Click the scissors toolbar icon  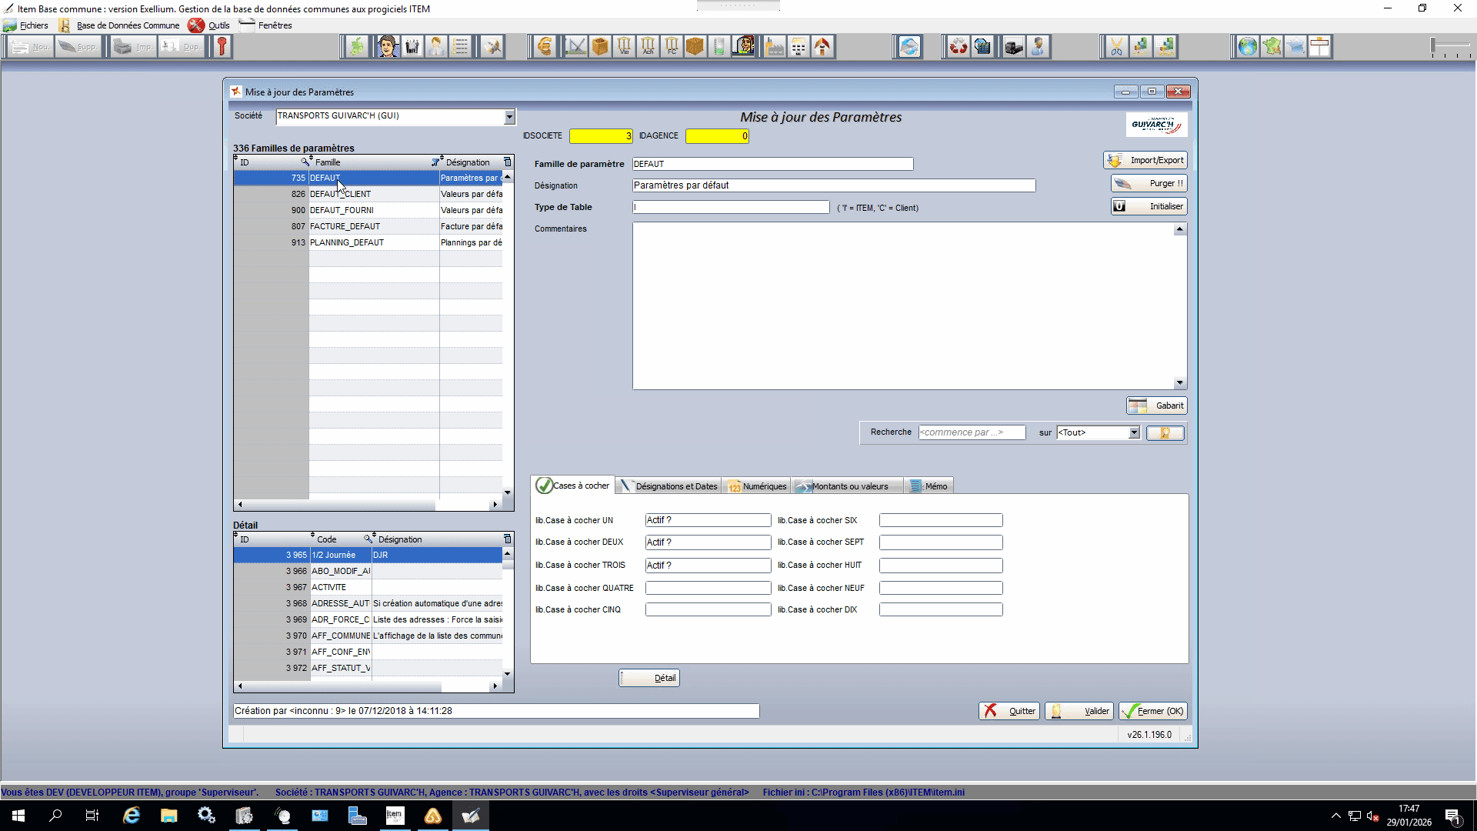coord(1116,47)
